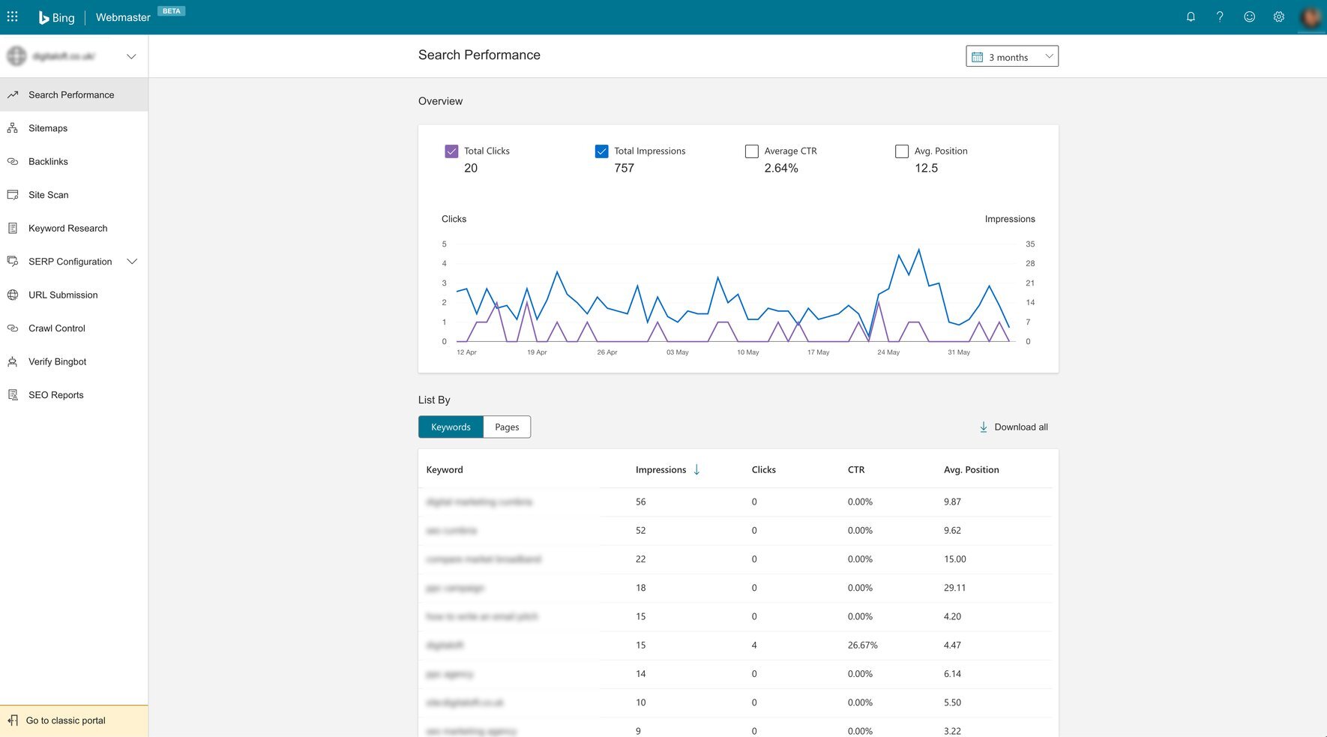Uncheck the Total Clicks checkbox
1327x737 pixels.
(451, 151)
